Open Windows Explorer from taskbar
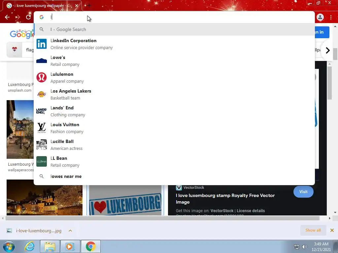Viewport: 338px width, 253px height. [x=50, y=246]
